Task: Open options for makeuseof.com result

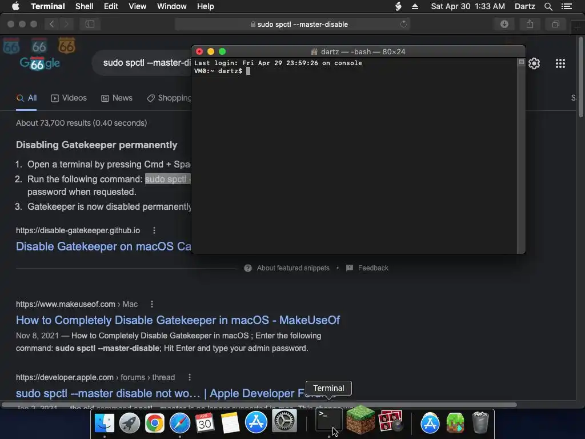Action: pyautogui.click(x=152, y=304)
